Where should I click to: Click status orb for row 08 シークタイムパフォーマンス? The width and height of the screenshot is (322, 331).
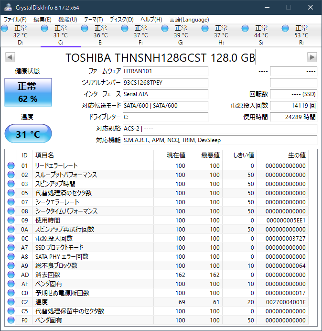point(11,211)
